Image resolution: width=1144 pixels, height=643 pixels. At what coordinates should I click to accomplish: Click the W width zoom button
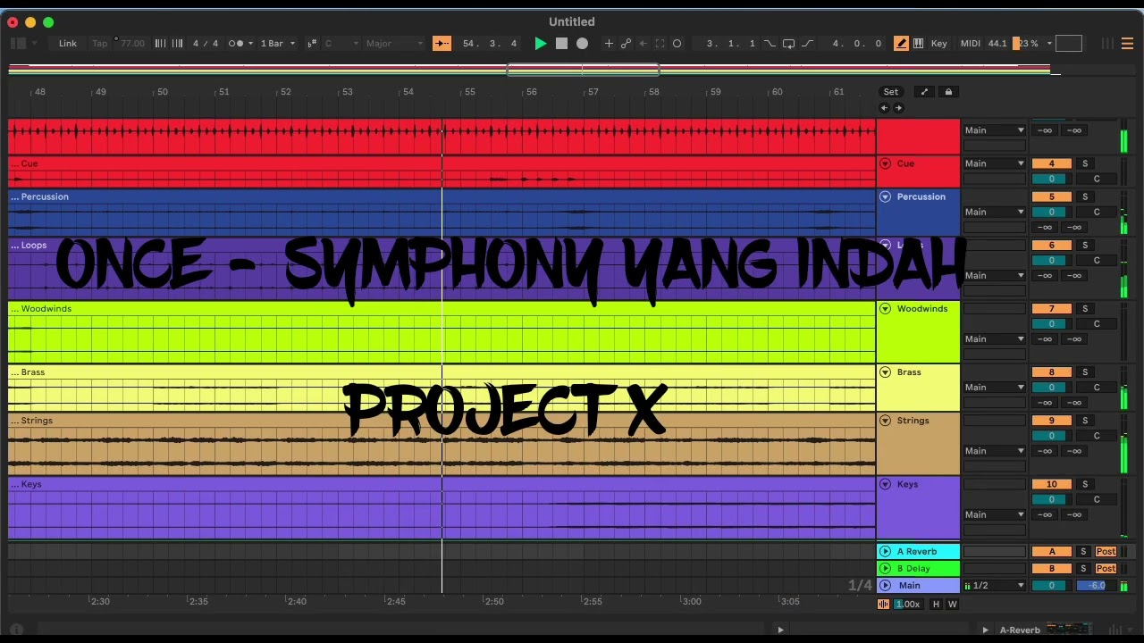[952, 605]
